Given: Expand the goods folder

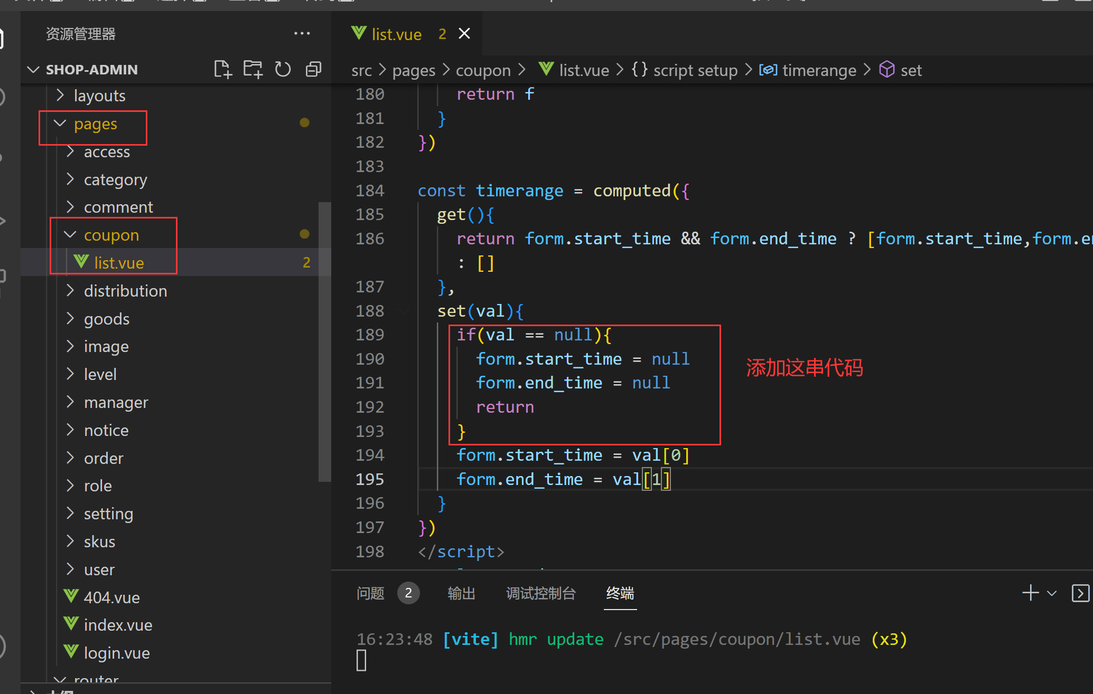Looking at the screenshot, I should pos(70,318).
